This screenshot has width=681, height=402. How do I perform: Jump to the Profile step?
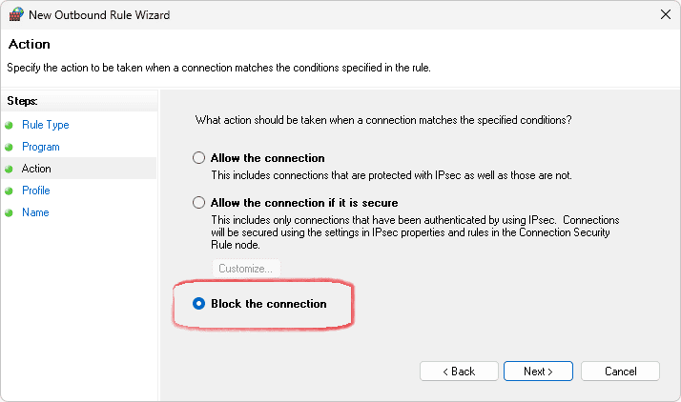(x=36, y=191)
